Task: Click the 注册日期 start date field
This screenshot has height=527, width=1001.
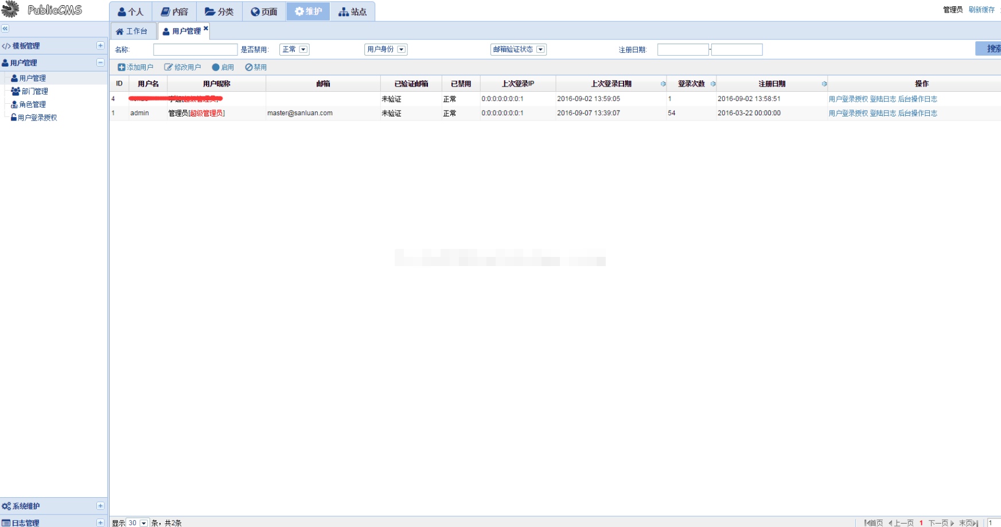Action: (683, 49)
